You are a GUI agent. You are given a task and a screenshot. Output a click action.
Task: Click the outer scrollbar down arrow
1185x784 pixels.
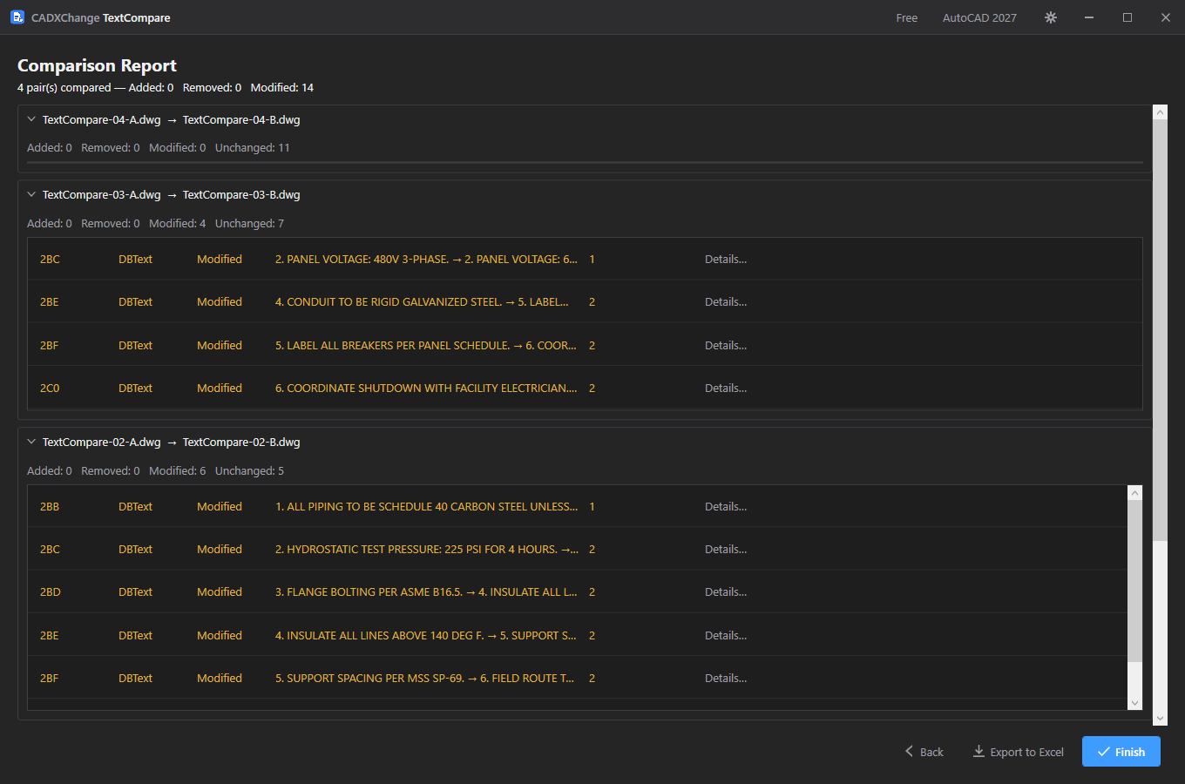[x=1160, y=718]
